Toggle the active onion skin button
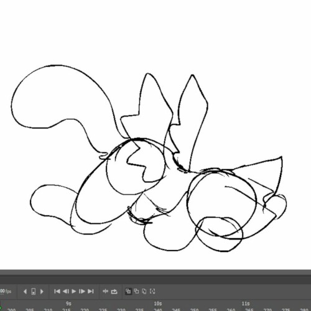The width and height of the screenshot is (311, 311). pyautogui.click(x=128, y=291)
